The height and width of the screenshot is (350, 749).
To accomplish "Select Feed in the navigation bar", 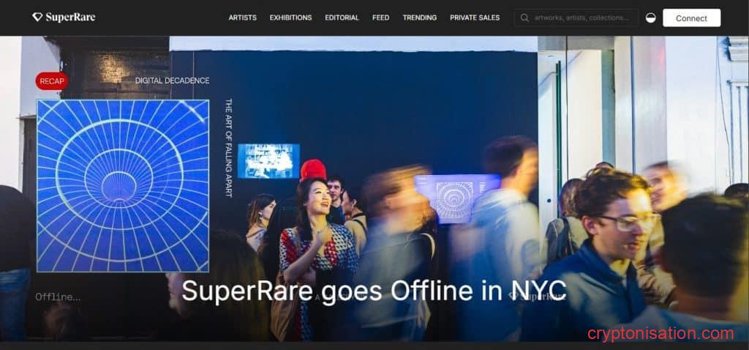I will 380,18.
